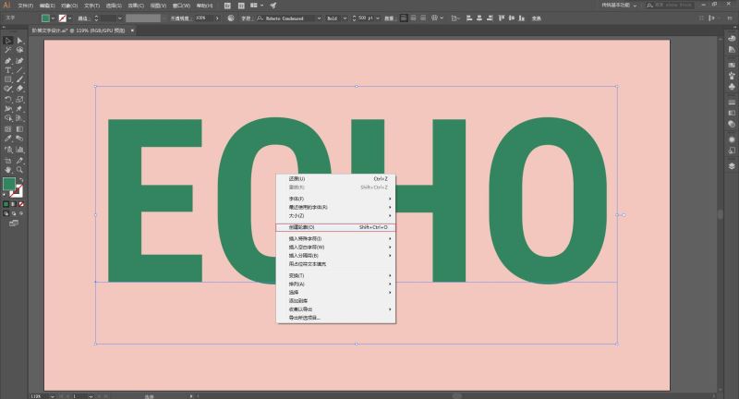Open the 窗口(W) menu in menu bar

pos(181,6)
